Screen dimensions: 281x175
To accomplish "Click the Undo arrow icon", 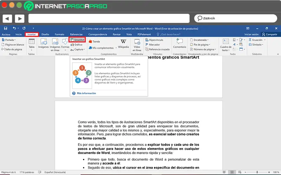I will point(14,28).
